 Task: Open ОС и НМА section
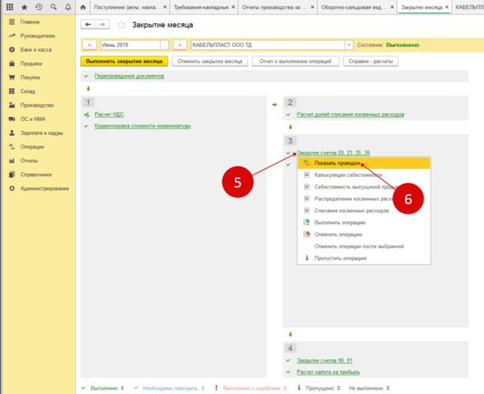33,119
